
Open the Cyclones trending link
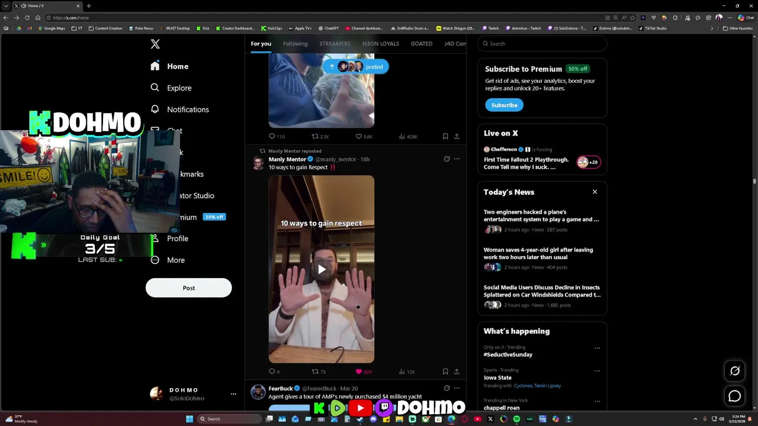click(523, 386)
